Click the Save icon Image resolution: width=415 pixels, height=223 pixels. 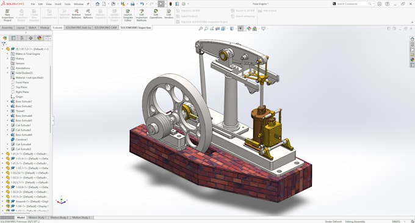pos(123,4)
